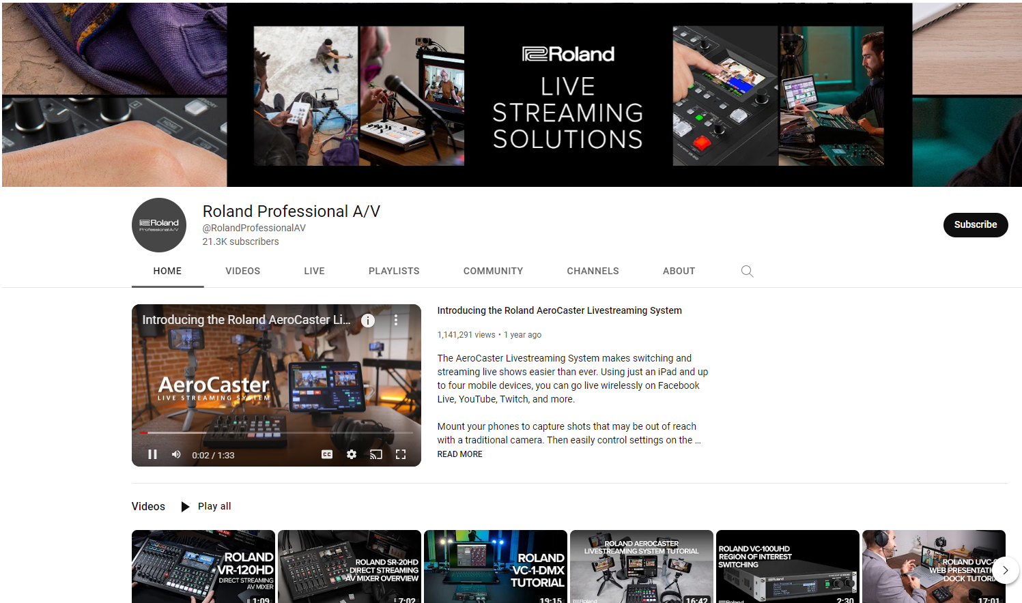View the CHANNELS tab
Screen dimensions: 1022x603
click(593, 271)
